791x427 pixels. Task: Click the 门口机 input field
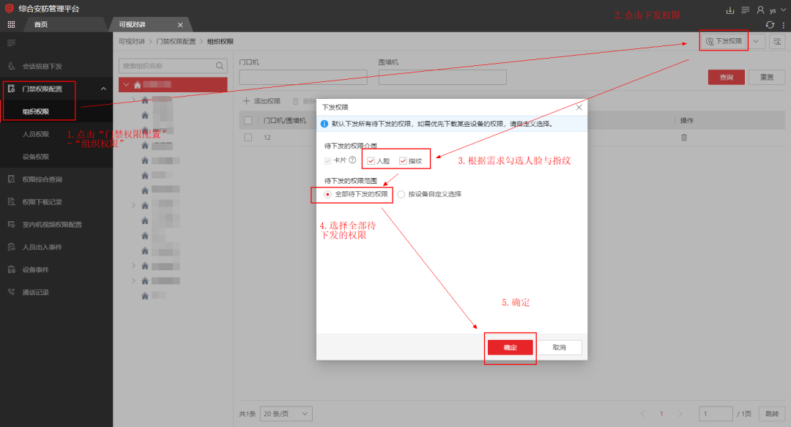(302, 78)
